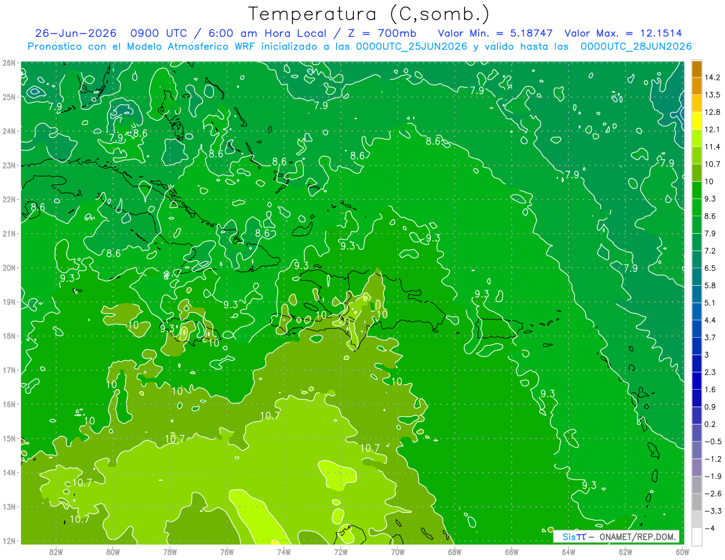Viewport: 725px width, 560px height.
Task: Click the colorbar label '-2.6'
Action: coord(713,494)
